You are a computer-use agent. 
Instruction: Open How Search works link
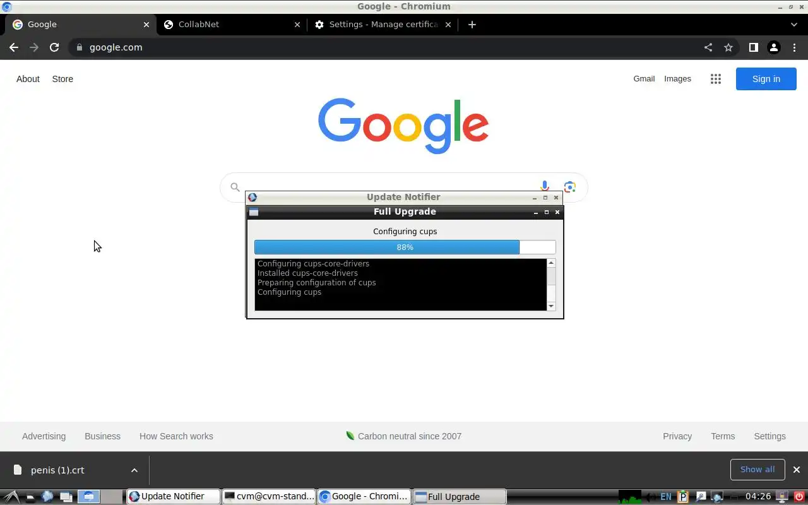coord(176,436)
